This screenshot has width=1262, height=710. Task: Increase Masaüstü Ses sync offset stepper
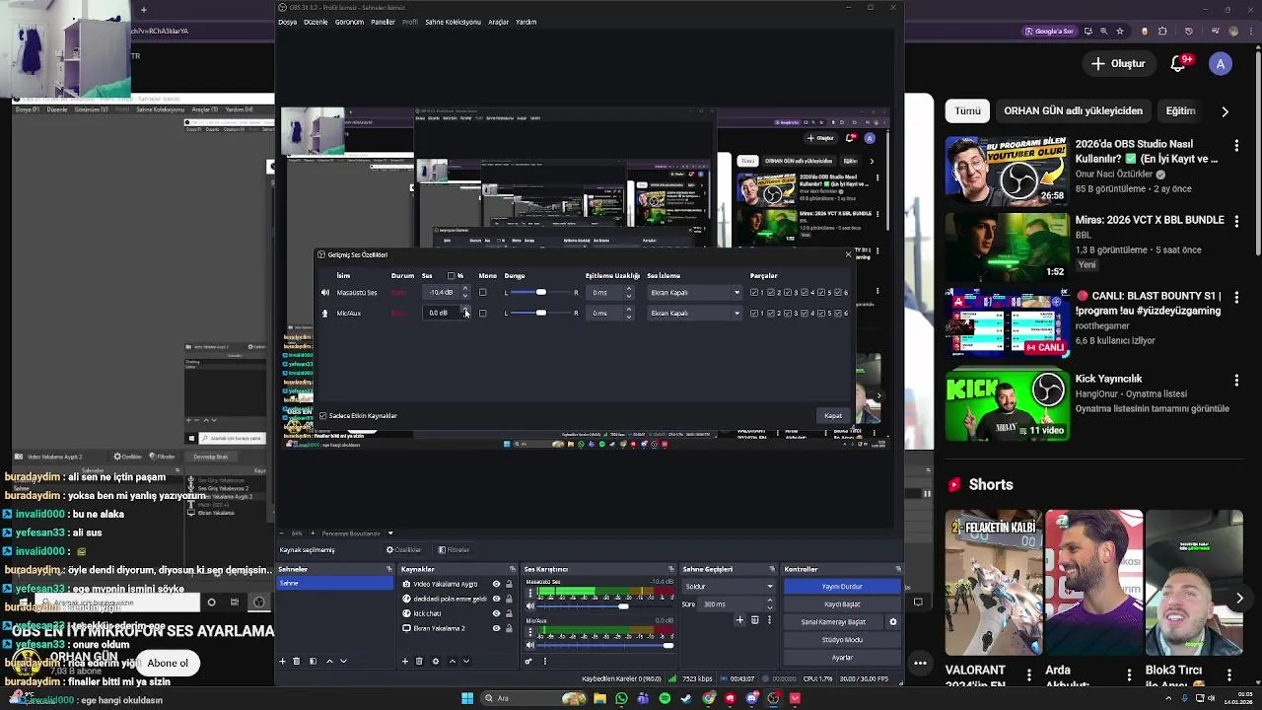[629, 289]
